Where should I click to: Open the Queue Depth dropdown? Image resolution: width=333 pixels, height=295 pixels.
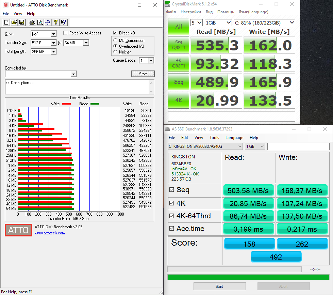pos(151,61)
